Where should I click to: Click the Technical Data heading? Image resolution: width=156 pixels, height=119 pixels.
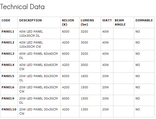pyautogui.click(x=22, y=7)
